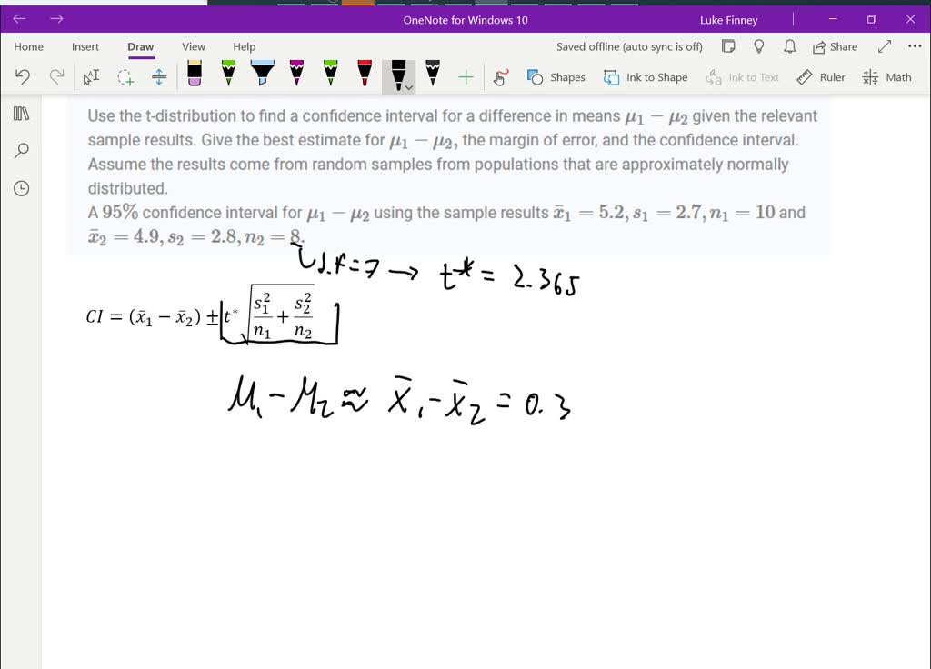931x669 pixels.
Task: Click the Ink Replay icon
Action: pyautogui.click(x=499, y=77)
